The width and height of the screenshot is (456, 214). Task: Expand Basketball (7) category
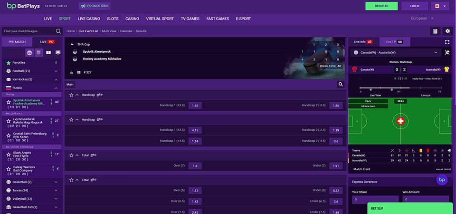32,182
